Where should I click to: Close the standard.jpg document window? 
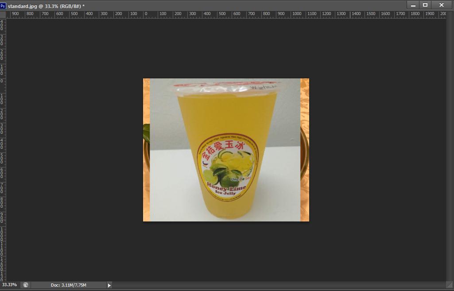(441, 5)
